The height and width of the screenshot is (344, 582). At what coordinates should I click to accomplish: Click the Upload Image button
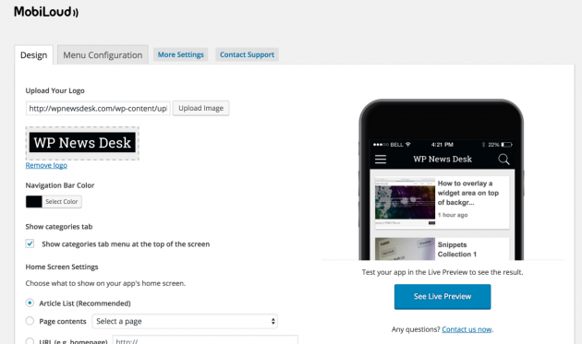click(x=200, y=108)
